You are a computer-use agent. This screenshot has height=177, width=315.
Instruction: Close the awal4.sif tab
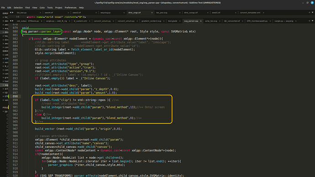coord(68,13)
